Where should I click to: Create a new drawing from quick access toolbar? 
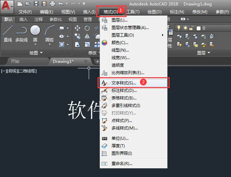coord(20,3)
